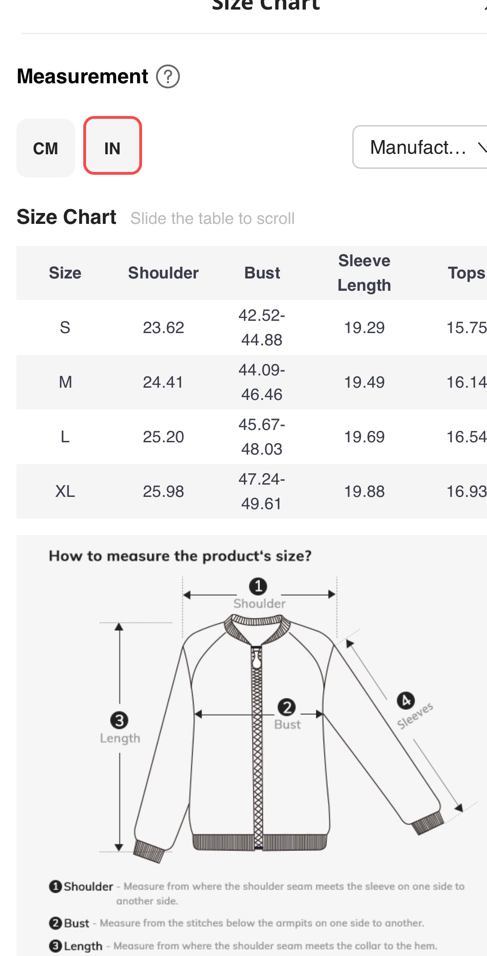Open the Measurement help question-mark icon

point(168,76)
